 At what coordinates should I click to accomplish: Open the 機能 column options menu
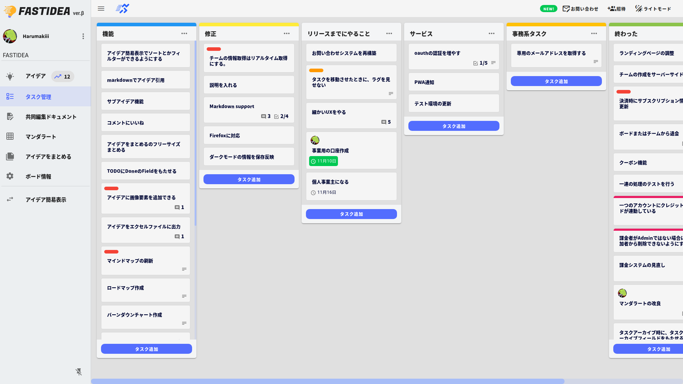(184, 33)
